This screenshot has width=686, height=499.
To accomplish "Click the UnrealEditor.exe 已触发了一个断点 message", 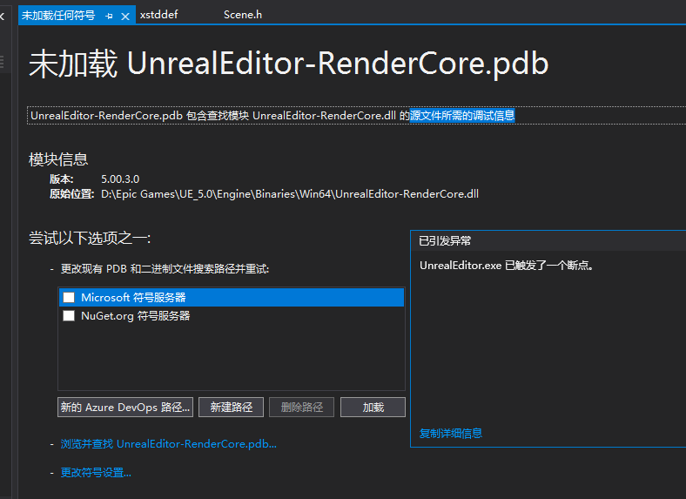I will (x=507, y=266).
